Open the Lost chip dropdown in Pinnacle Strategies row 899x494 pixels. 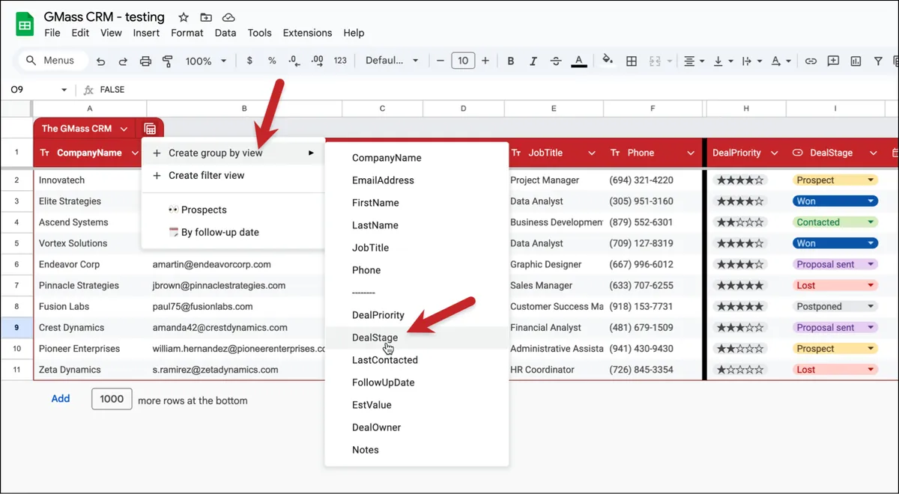[x=871, y=285]
